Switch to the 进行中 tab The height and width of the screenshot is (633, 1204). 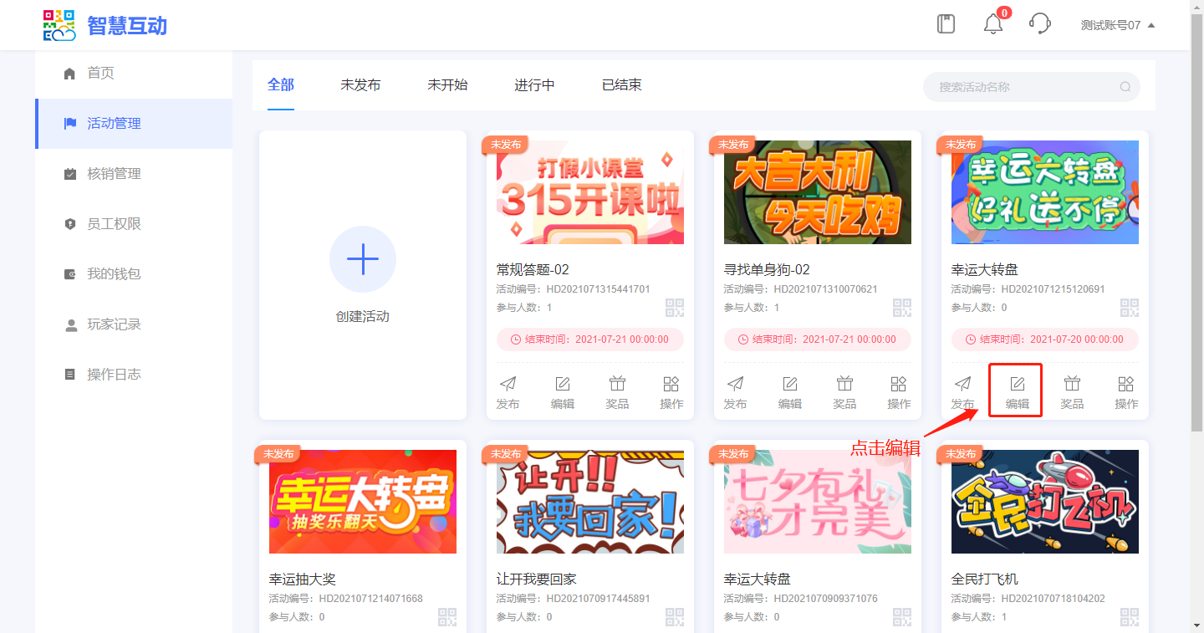coord(534,85)
